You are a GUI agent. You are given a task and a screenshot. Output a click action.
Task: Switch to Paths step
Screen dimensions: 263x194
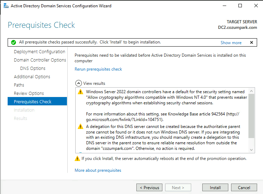pyautogui.click(x=19, y=85)
